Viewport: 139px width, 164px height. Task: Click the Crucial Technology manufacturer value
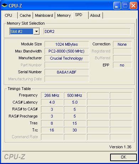click(x=67, y=58)
